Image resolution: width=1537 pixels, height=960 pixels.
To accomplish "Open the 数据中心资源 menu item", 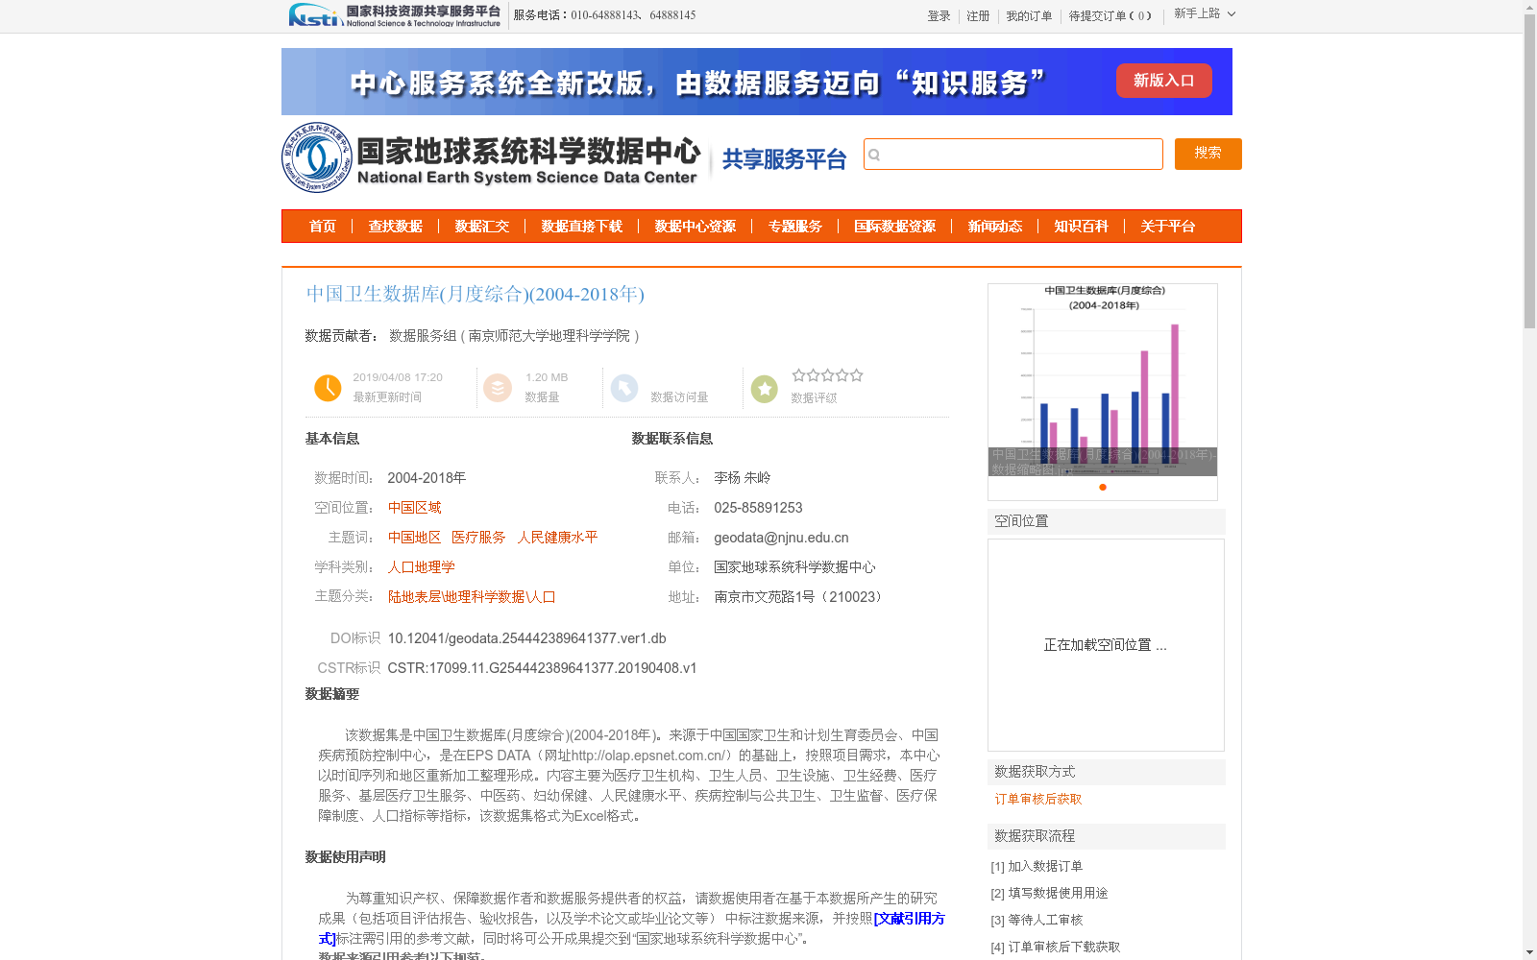I will (695, 227).
